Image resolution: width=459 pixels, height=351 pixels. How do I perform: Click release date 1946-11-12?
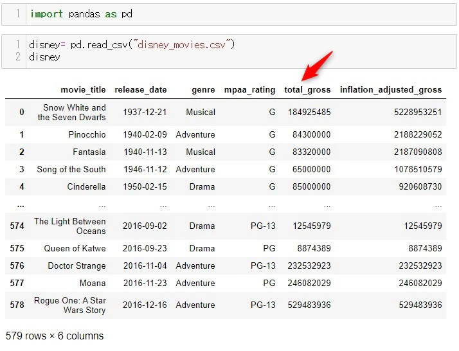click(145, 169)
